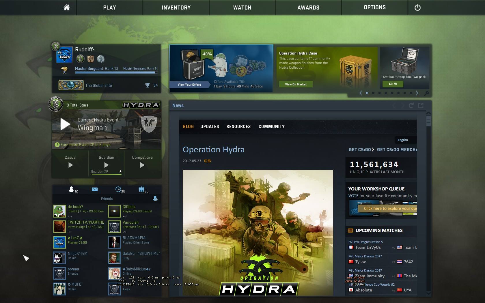The image size is (485, 303).
Task: Select the second store carousel page dot
Action: [x=373, y=93]
